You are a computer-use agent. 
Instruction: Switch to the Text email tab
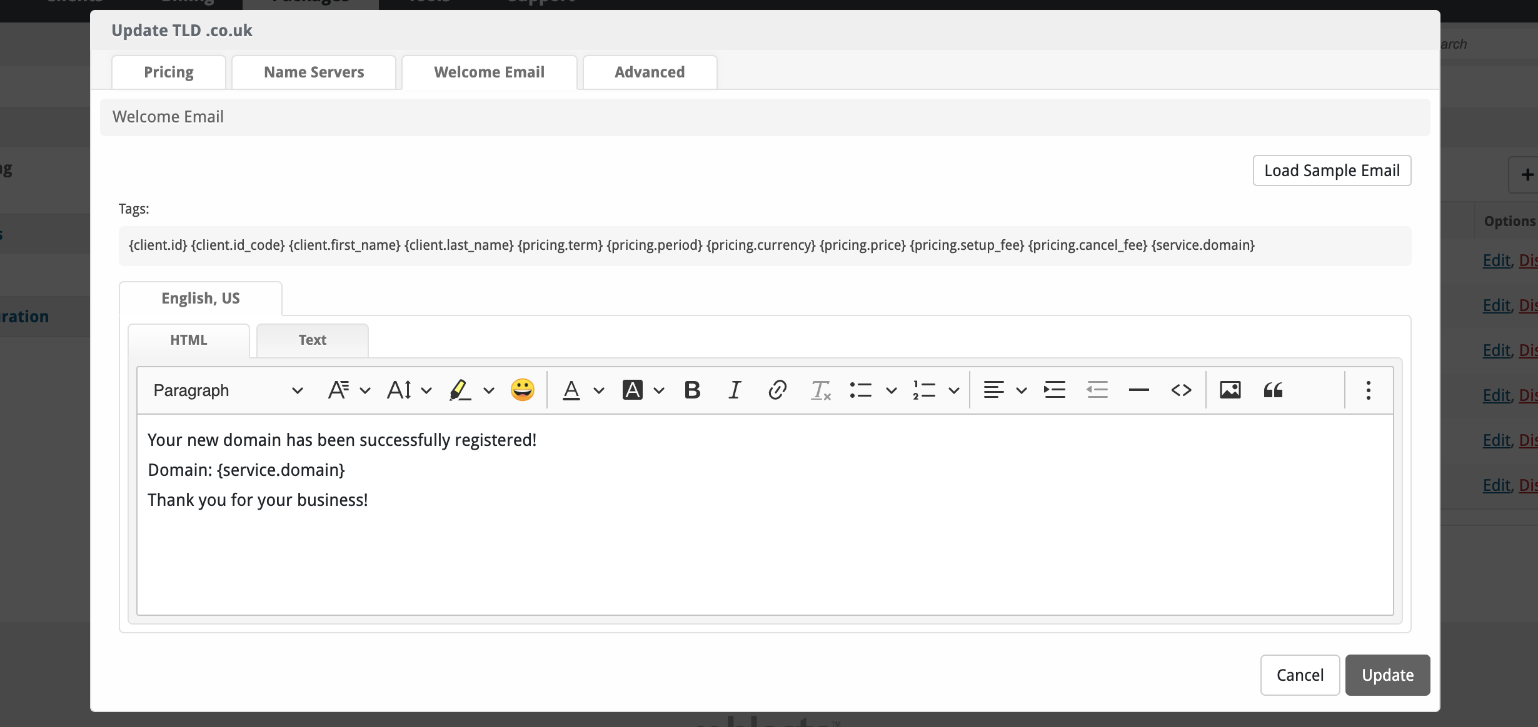(312, 340)
